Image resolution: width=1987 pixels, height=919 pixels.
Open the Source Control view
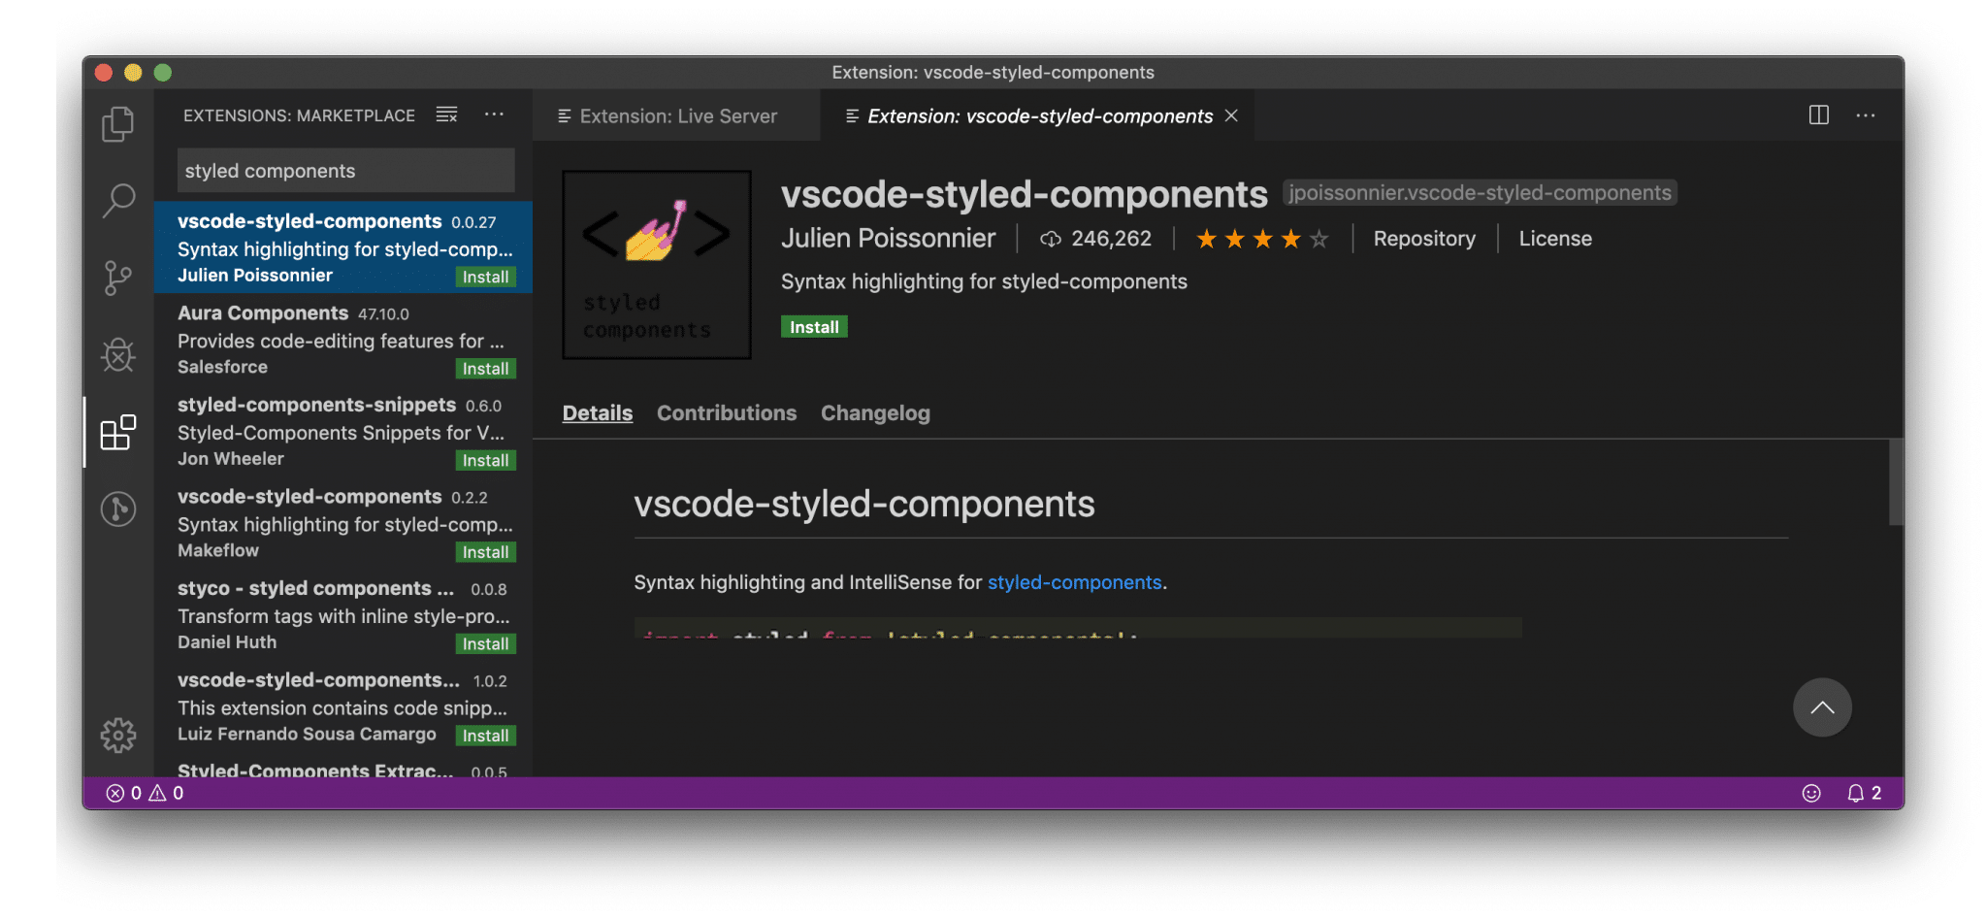click(118, 278)
